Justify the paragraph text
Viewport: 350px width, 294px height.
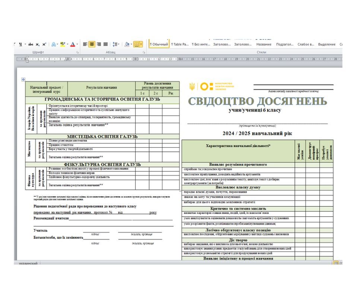pos(106,44)
